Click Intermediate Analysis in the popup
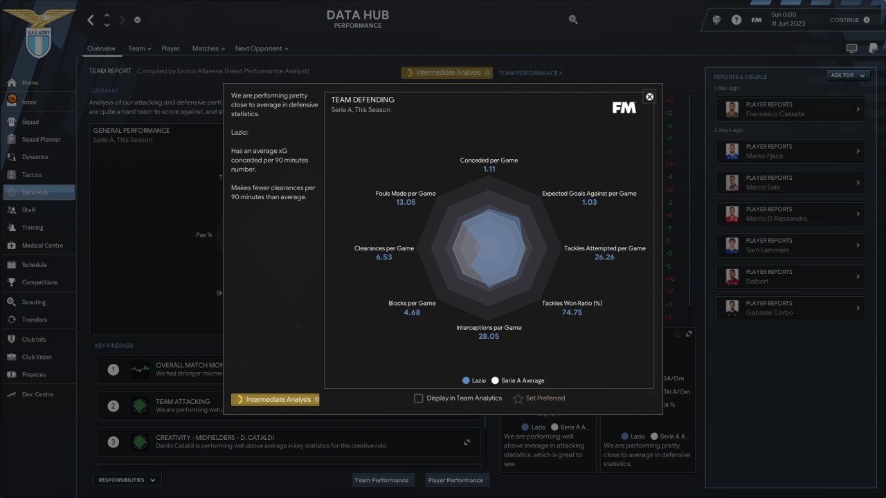 (275, 400)
